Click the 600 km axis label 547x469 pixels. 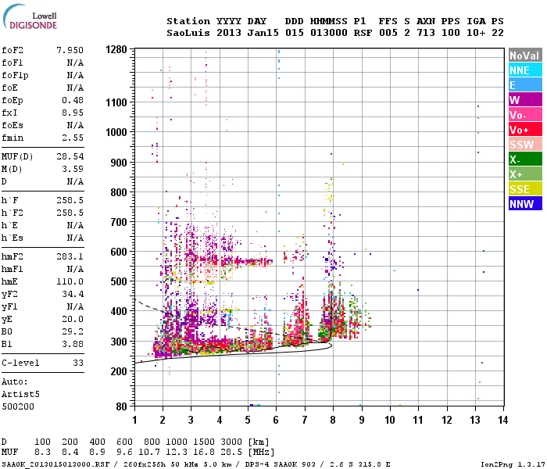click(119, 252)
